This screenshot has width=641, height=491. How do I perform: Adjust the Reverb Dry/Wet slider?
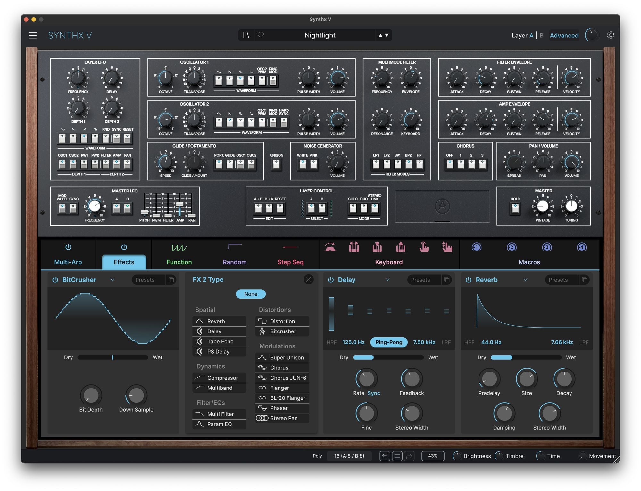point(526,357)
